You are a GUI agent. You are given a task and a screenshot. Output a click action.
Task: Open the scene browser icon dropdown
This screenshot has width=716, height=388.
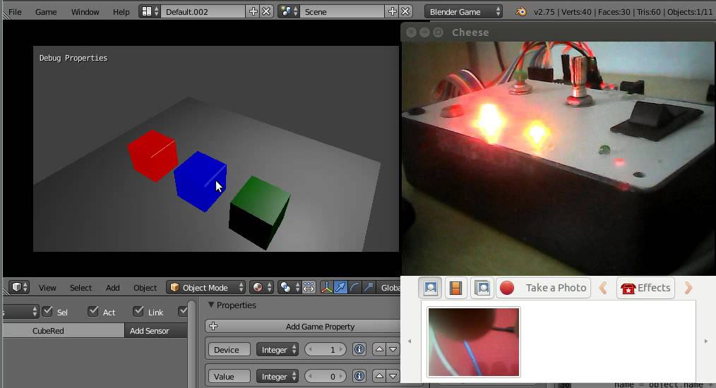point(289,11)
